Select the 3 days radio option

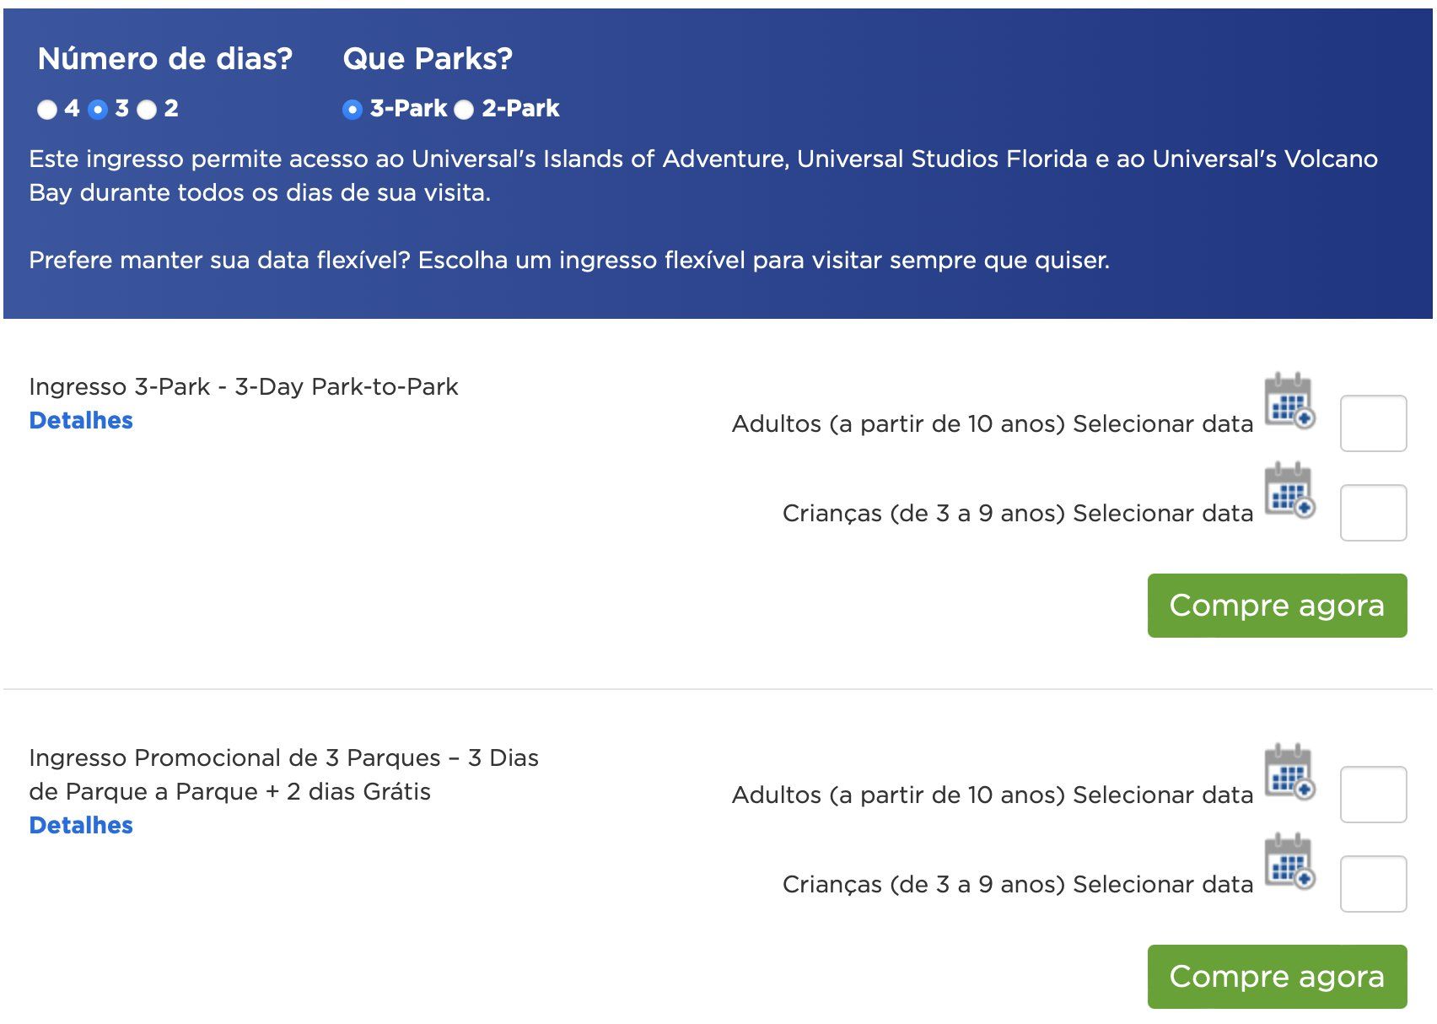click(x=98, y=109)
